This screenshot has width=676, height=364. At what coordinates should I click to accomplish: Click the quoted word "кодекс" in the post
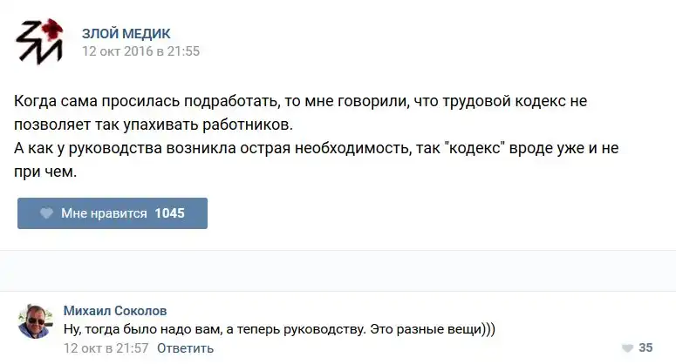[x=473, y=148]
